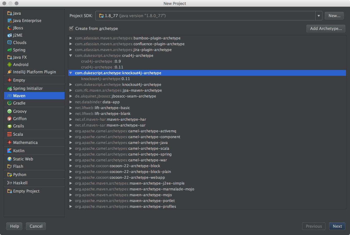Viewport: 350px width, 235px height.
Task: Click the Groovy icon in sidebar
Action: (9, 112)
